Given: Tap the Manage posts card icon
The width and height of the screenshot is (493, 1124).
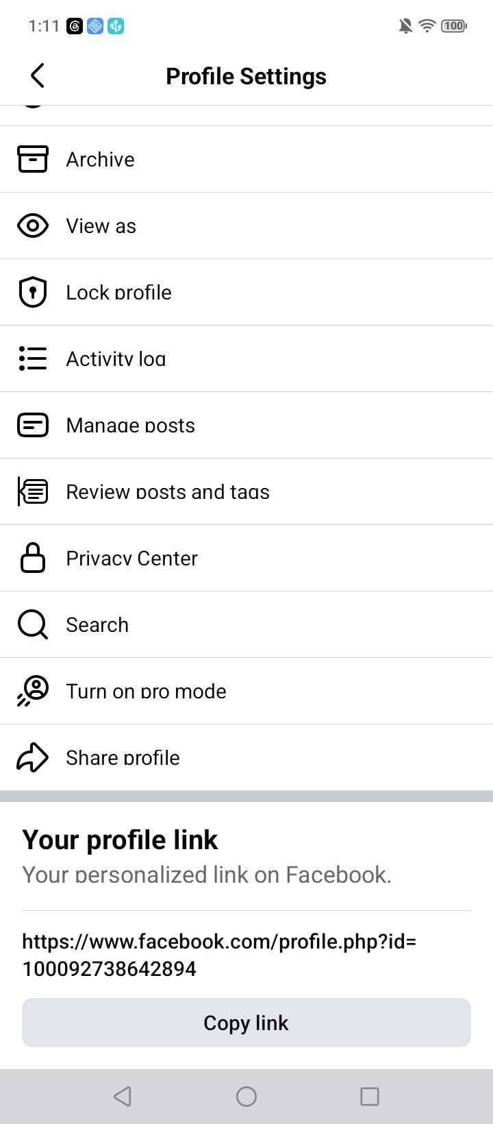Looking at the screenshot, I should [x=33, y=425].
